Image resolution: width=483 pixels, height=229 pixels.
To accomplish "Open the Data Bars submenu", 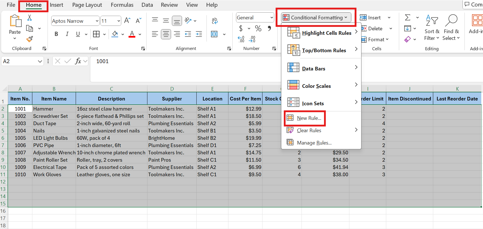I will (x=321, y=68).
